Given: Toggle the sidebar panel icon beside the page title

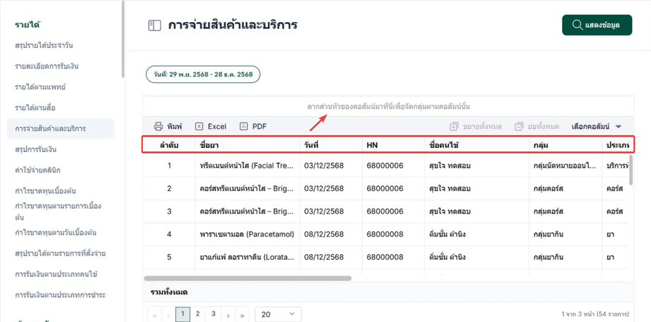Looking at the screenshot, I should click(x=154, y=25).
